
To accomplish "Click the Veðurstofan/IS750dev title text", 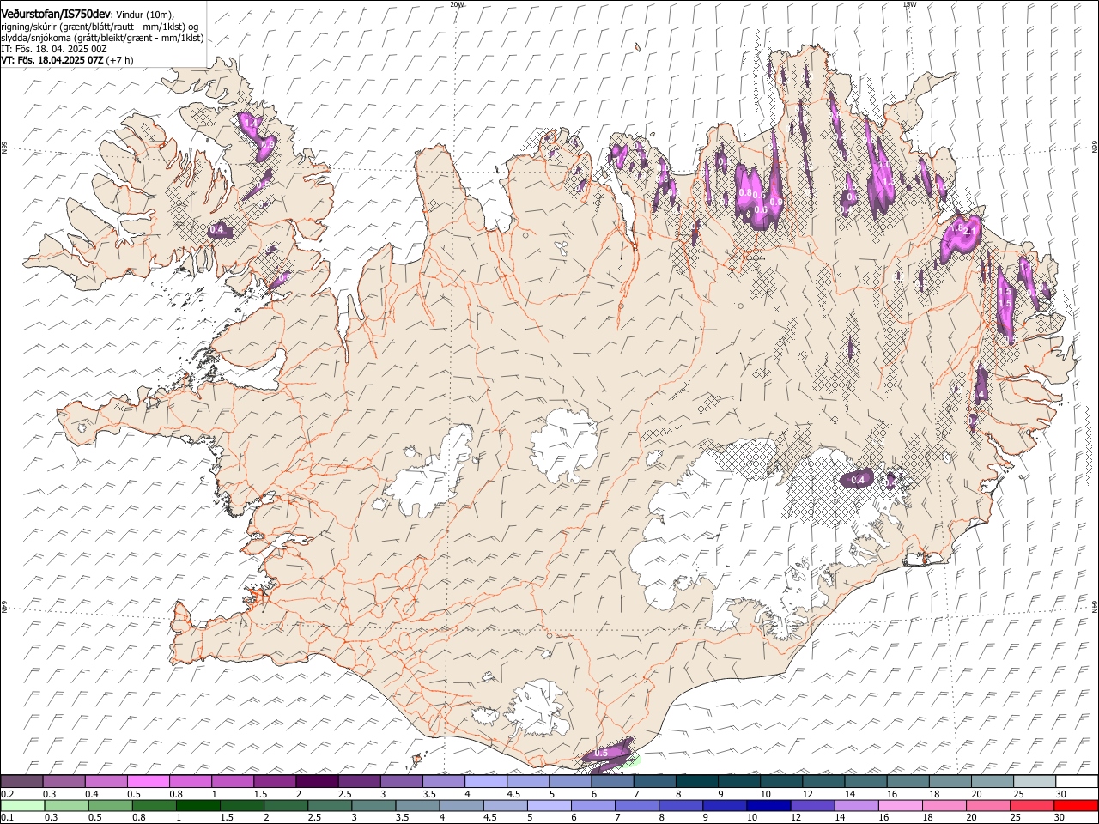I will pos(56,14).
